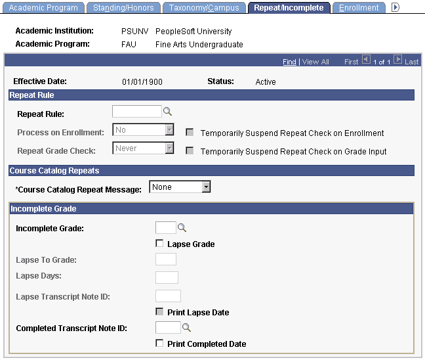Click the FAU program code
The width and height of the screenshot is (425, 360).
(129, 44)
